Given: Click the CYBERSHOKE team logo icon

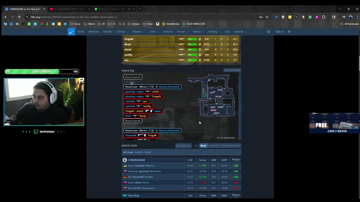Looking at the screenshot, I should tap(125, 160).
